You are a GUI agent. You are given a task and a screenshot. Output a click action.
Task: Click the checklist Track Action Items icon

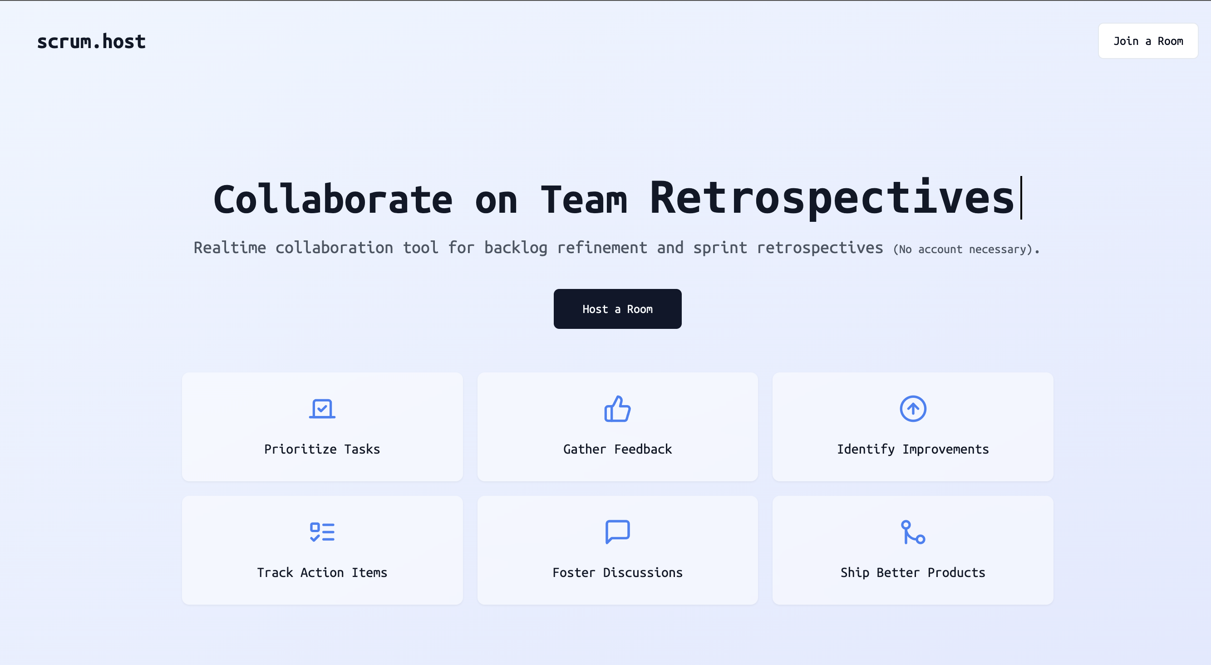[x=322, y=532]
